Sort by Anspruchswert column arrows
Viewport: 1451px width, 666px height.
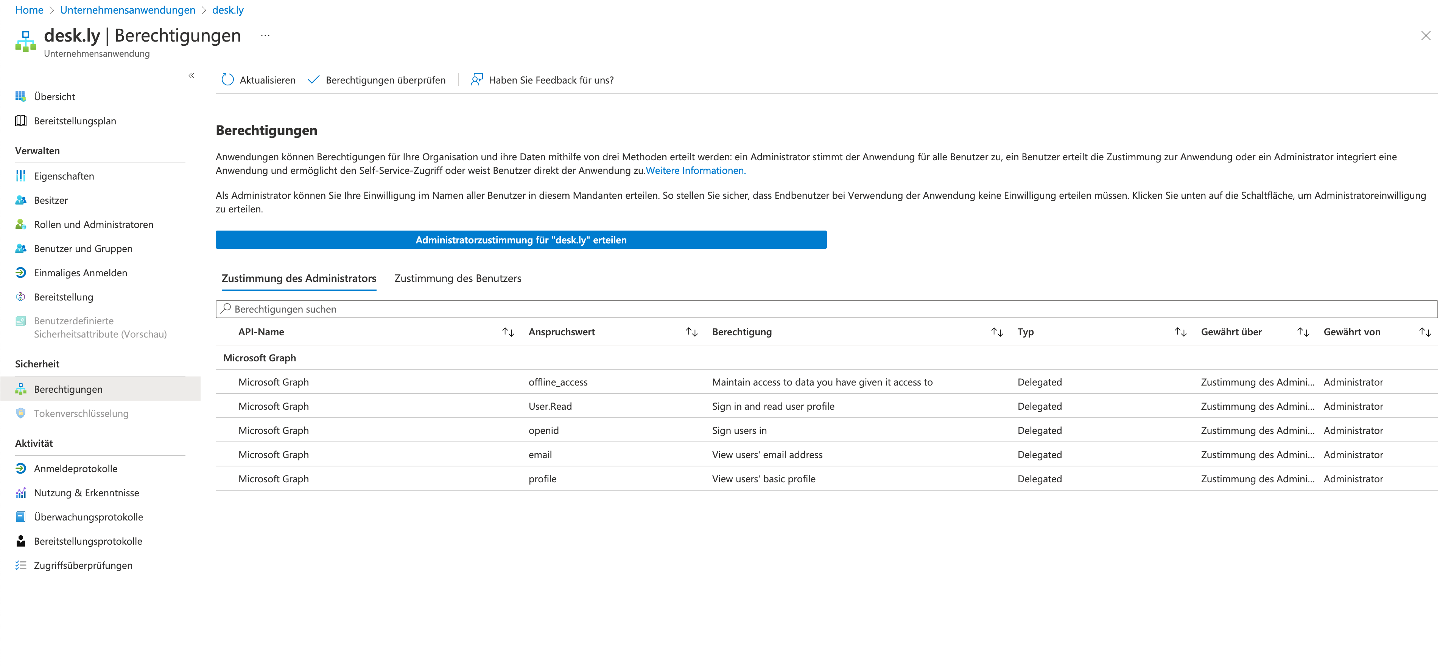click(692, 332)
